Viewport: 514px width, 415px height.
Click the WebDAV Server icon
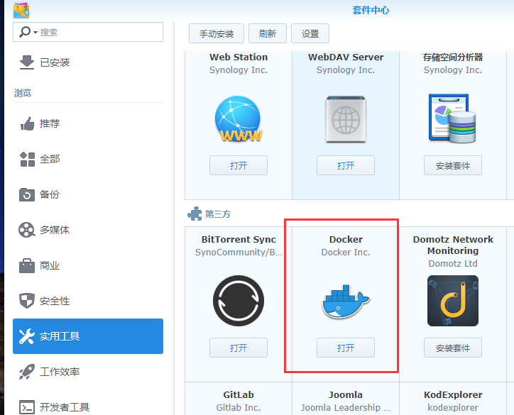click(x=346, y=119)
